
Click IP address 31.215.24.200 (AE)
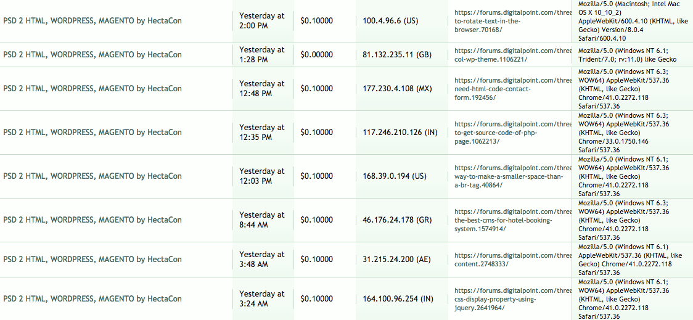[396, 260]
